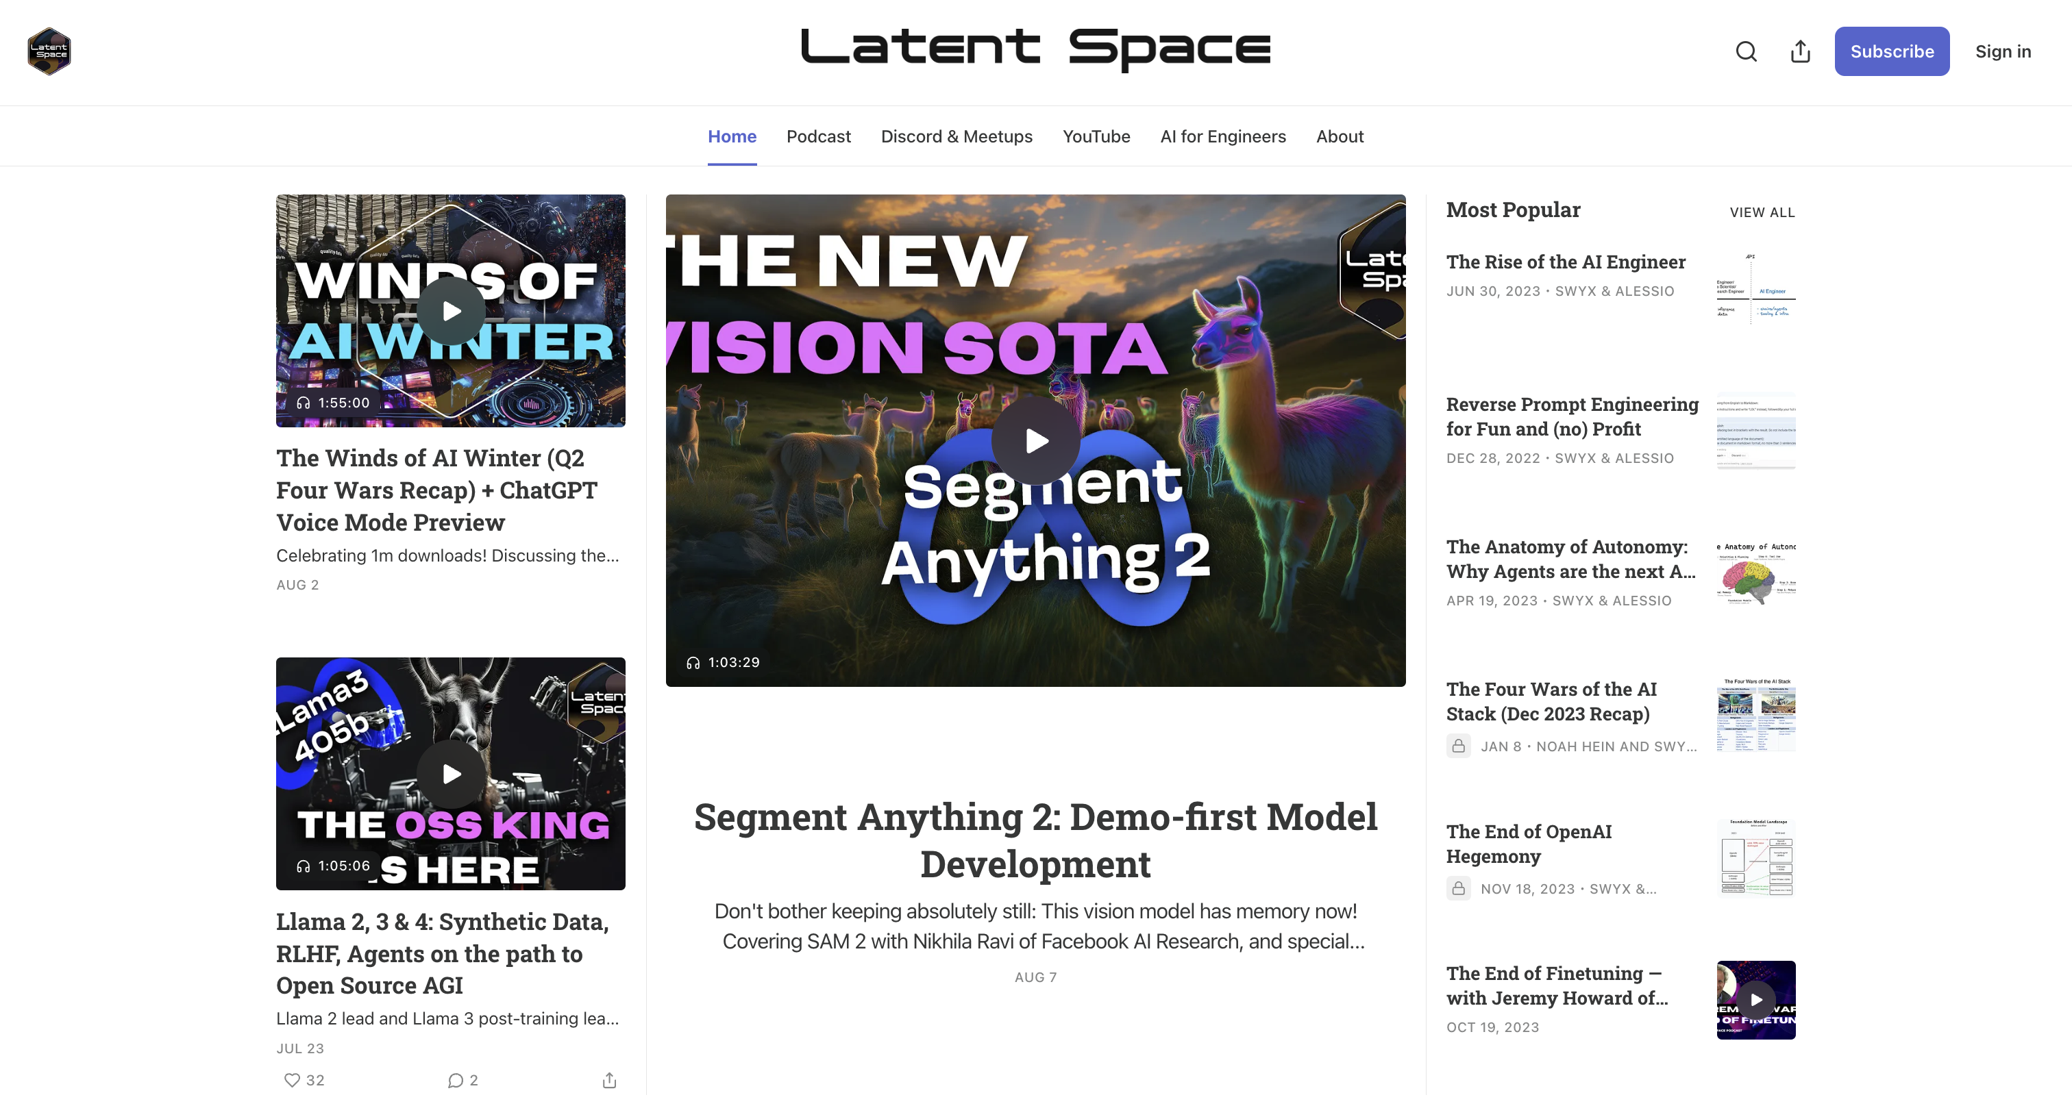Click headphone icon on 1:55:00 duration badge
The width and height of the screenshot is (2072, 1119).
(x=304, y=403)
